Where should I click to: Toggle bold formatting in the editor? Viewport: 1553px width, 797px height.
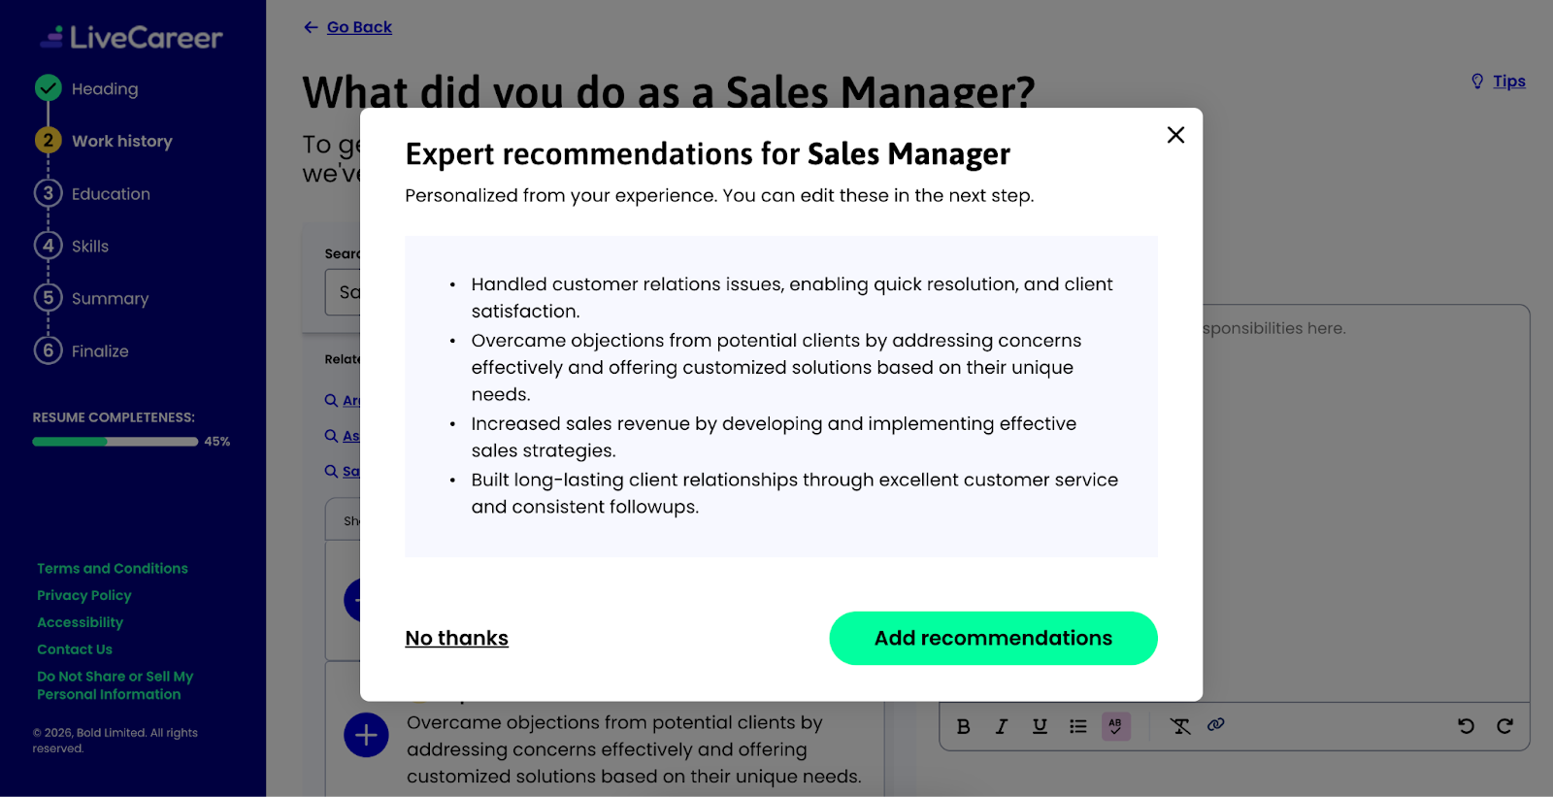(x=963, y=726)
